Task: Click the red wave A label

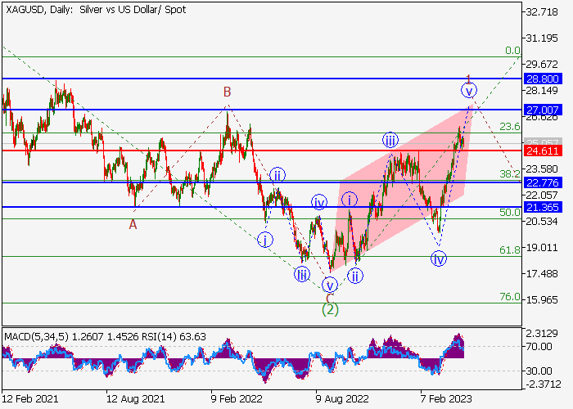Action: coord(133,223)
